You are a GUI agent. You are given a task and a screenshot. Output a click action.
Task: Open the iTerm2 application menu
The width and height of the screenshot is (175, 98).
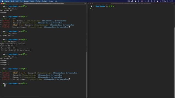[x=7, y=1]
